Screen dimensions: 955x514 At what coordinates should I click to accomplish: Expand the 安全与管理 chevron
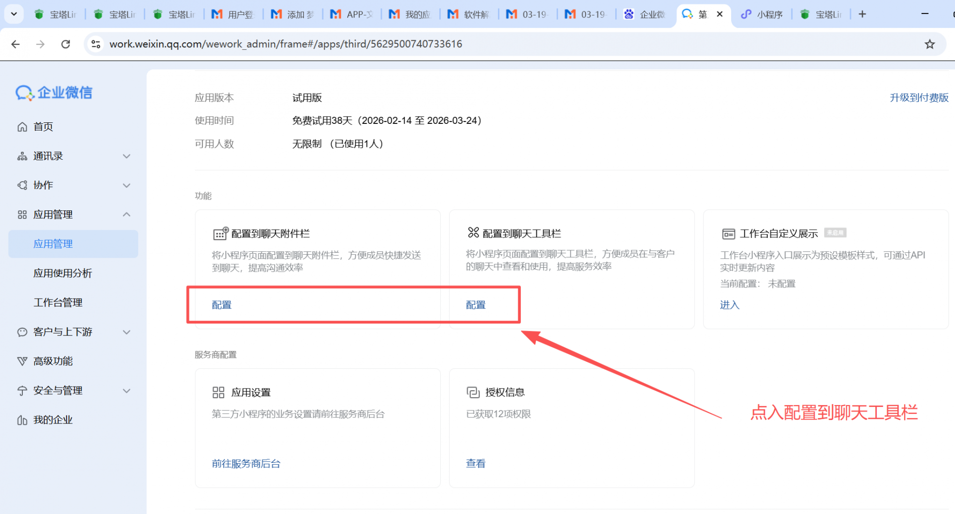[126, 391]
